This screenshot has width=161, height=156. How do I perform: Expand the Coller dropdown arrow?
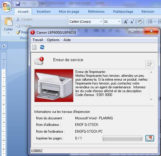coord(9,33)
